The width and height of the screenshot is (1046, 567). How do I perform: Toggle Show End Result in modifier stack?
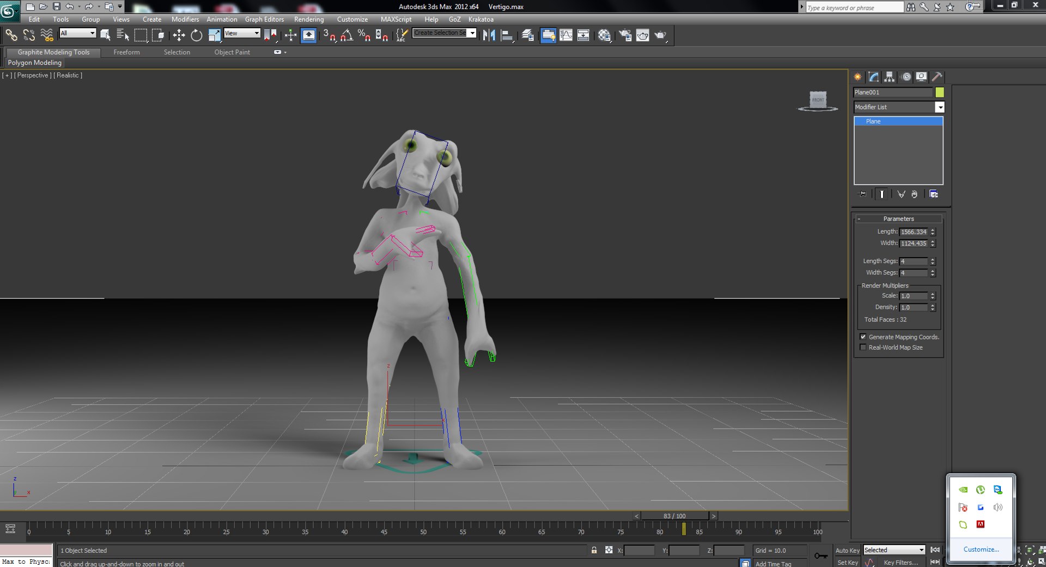(881, 194)
